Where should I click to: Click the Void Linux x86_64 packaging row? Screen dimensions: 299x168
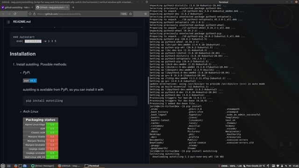click(41, 157)
